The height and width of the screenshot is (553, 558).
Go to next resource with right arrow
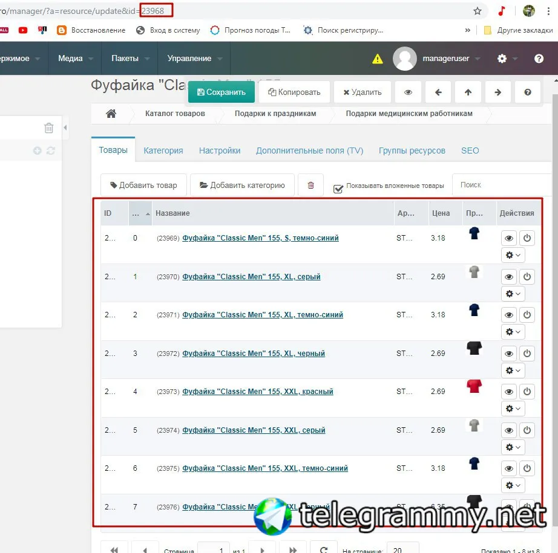coord(498,92)
